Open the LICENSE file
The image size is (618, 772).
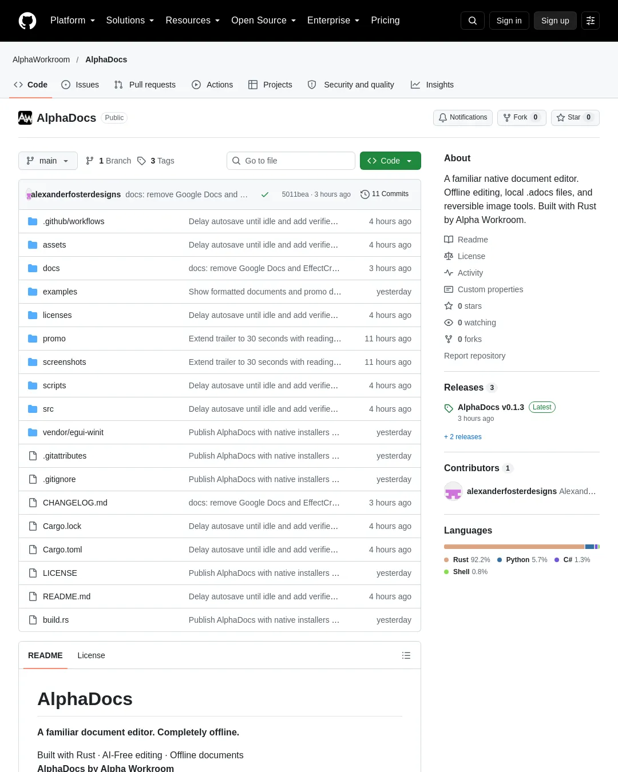tap(60, 573)
